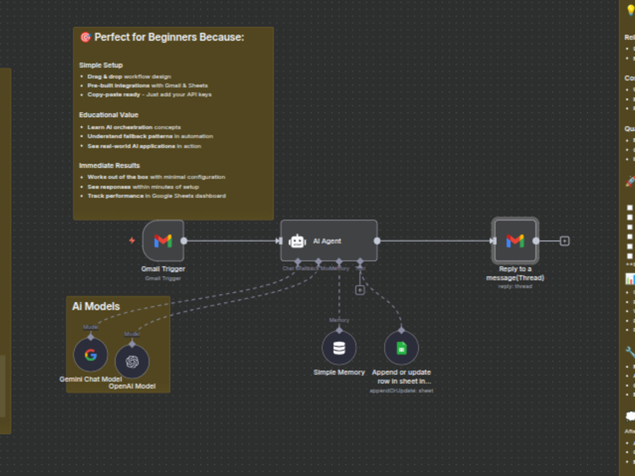Viewport: 635px width, 476px height.
Task: Click 'Append or update row in sheet in...' label
Action: 401,377
